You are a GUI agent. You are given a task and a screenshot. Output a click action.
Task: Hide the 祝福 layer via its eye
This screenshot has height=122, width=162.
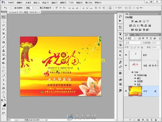126,65
